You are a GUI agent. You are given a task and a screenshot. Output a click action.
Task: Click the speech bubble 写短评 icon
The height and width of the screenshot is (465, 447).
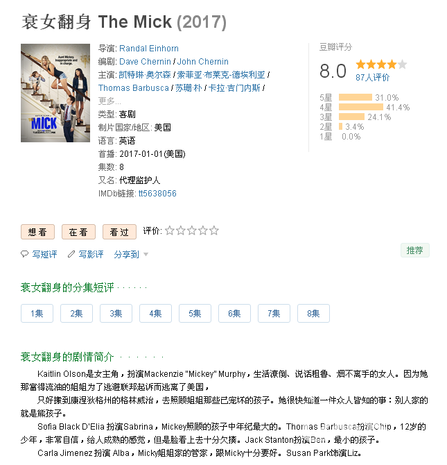coord(24,254)
